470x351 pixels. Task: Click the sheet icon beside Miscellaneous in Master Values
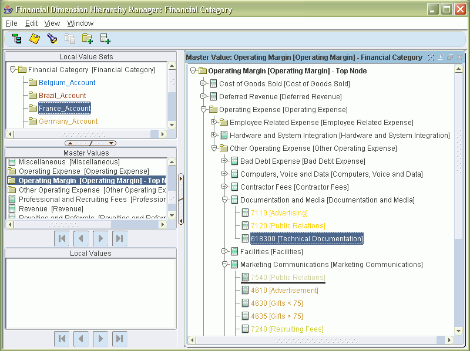coord(12,162)
